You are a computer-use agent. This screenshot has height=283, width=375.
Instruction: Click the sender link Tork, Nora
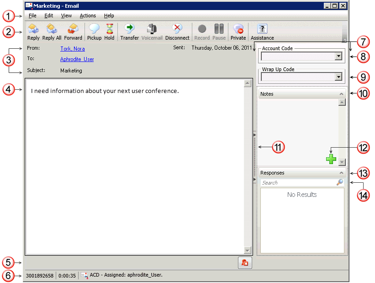(72, 49)
